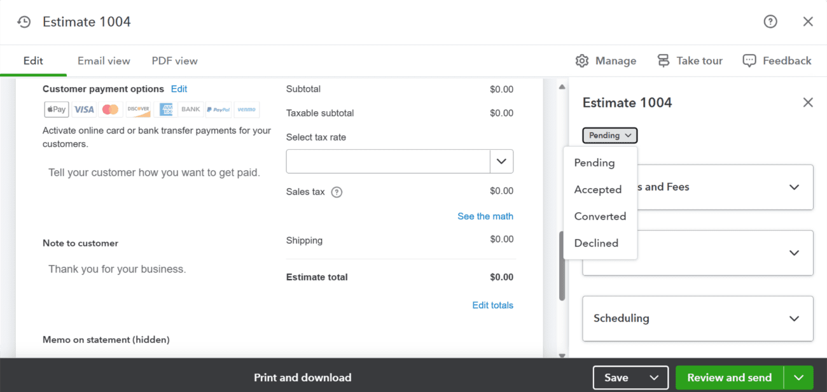Click the Manage gear icon
827x392 pixels.
(581, 61)
